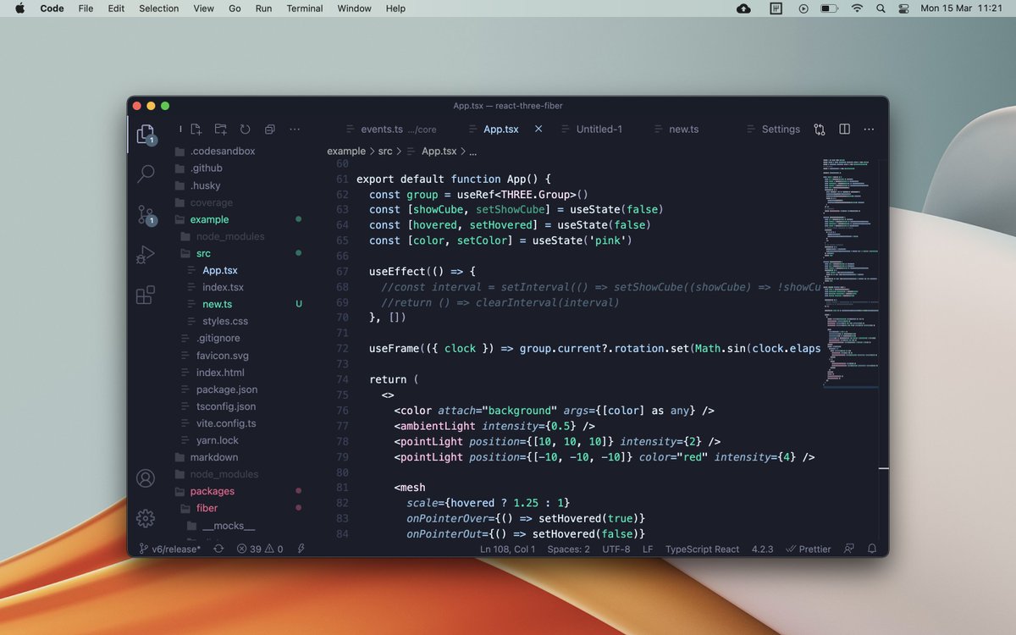
Task: Open Explorer's more actions ellipsis
Action: tap(295, 130)
